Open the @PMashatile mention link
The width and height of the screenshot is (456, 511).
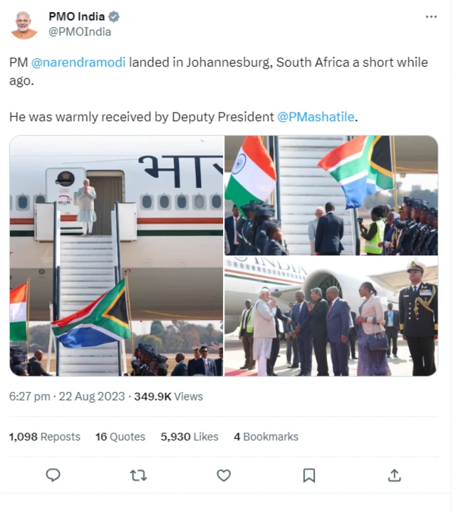pos(315,116)
